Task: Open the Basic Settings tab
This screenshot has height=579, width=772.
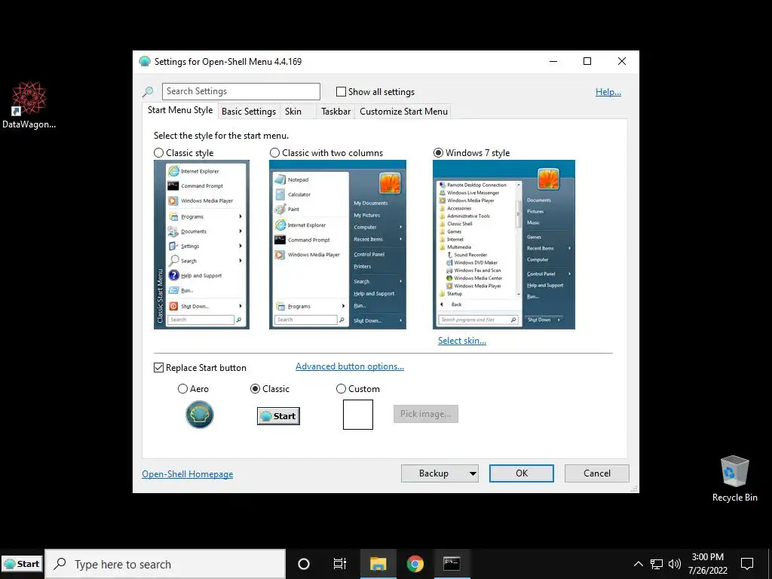Action: tap(249, 112)
